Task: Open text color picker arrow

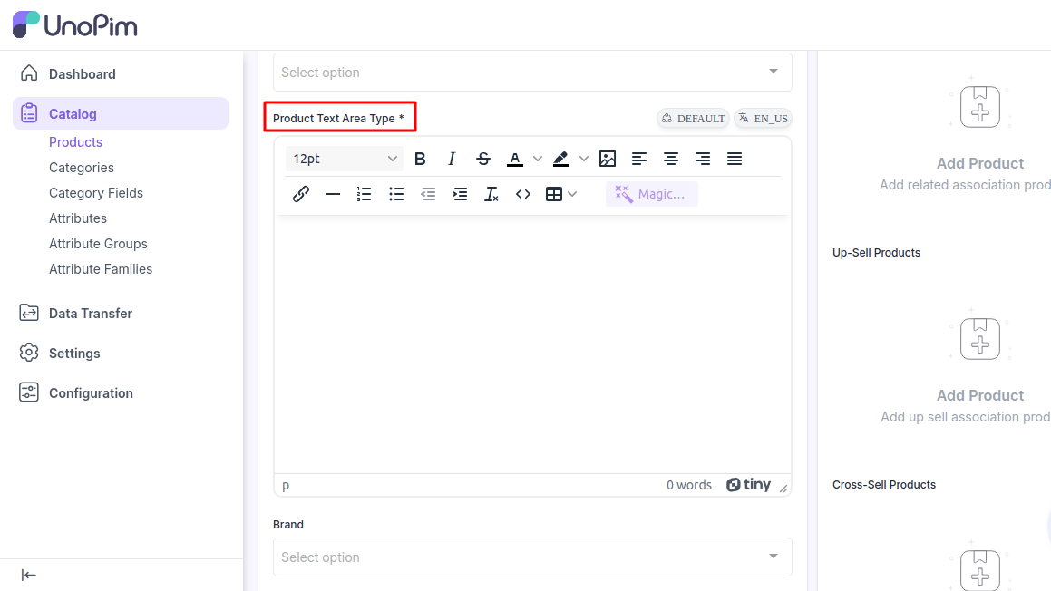Action: pyautogui.click(x=538, y=159)
